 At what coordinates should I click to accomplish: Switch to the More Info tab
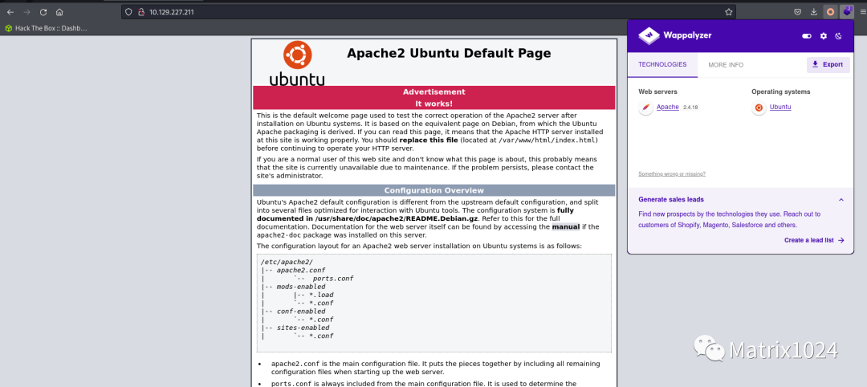point(726,65)
